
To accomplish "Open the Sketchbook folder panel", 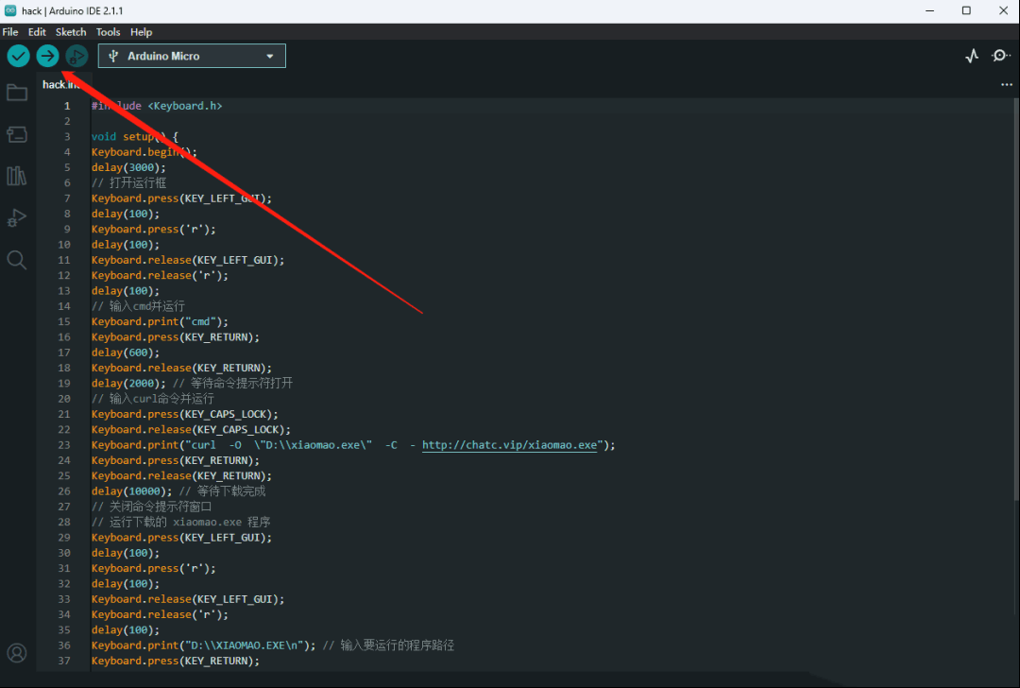I will [x=17, y=93].
